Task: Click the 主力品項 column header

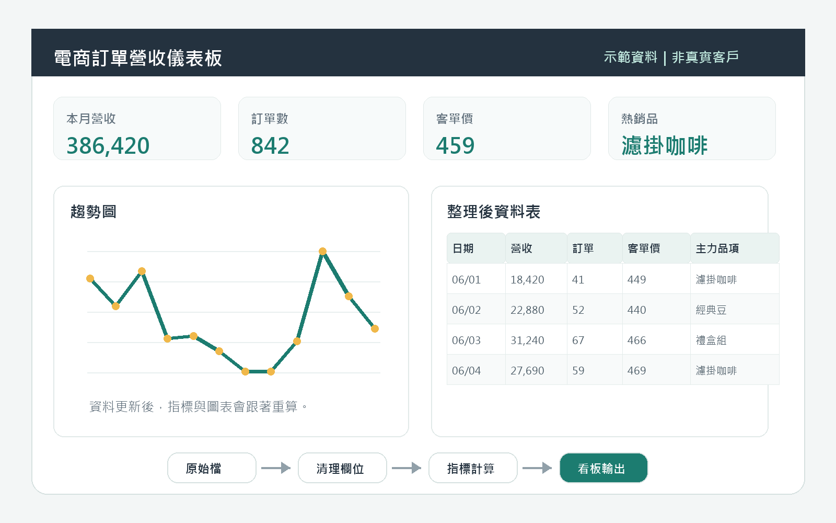Action: 735,248
